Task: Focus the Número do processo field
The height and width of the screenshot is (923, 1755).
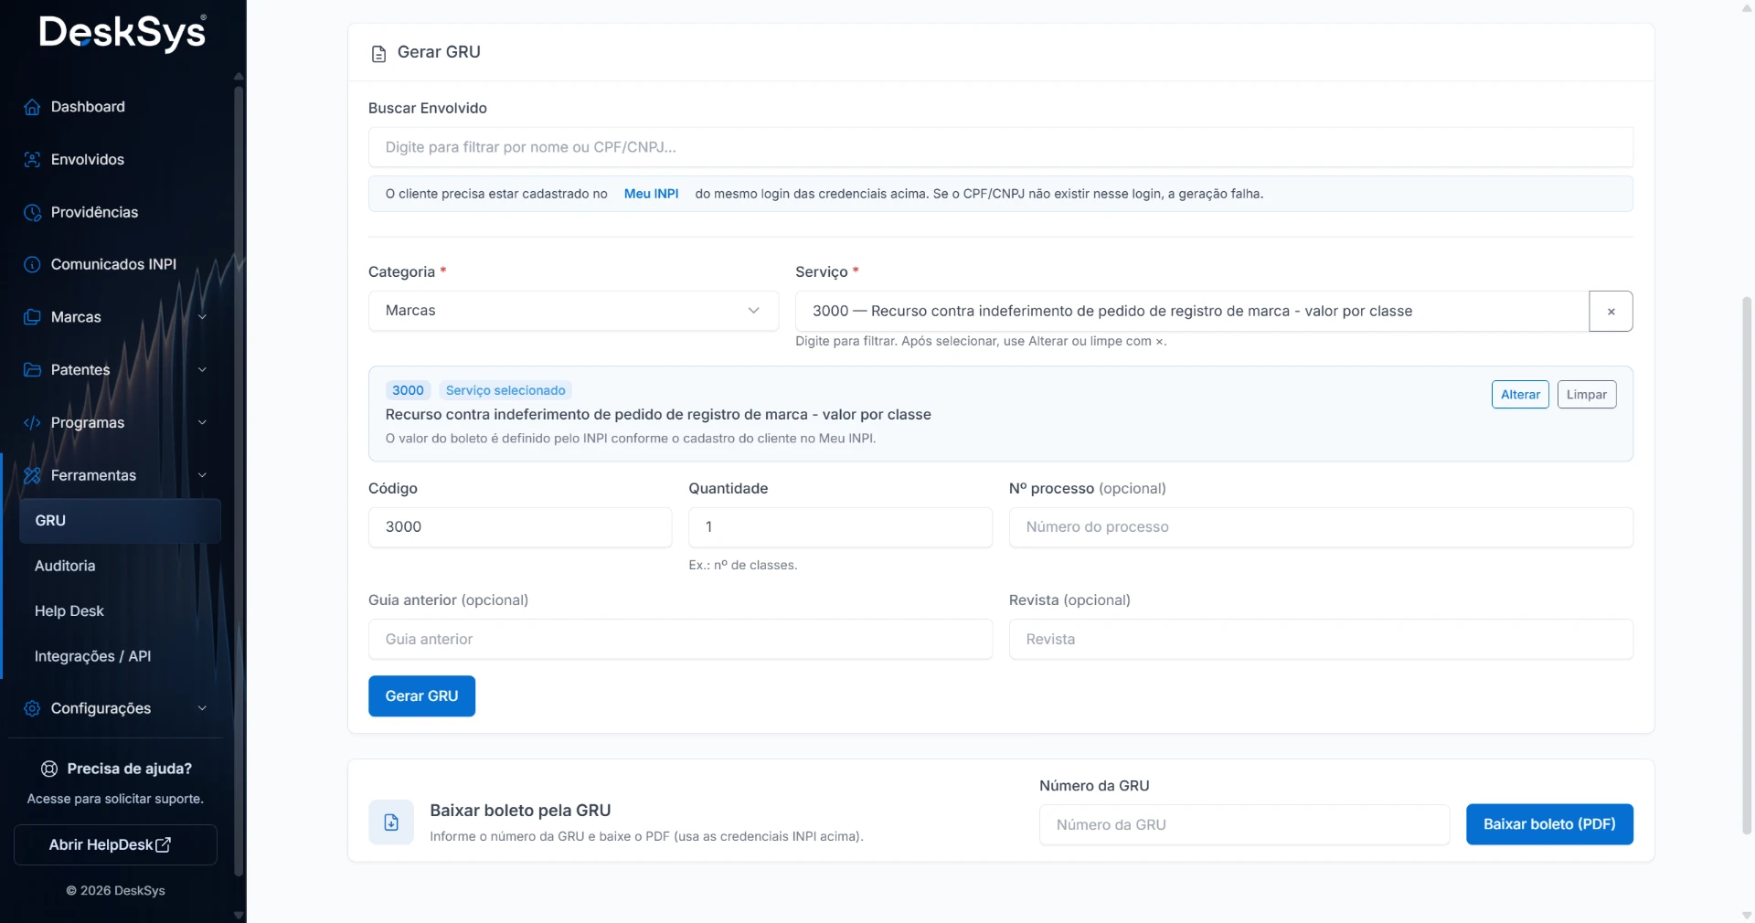Action: pyautogui.click(x=1321, y=527)
